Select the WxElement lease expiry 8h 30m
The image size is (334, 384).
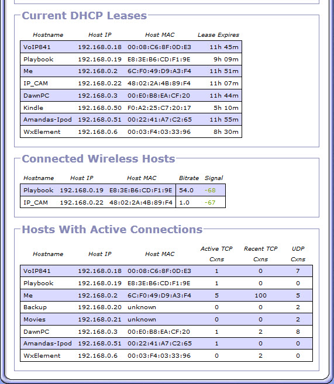(226, 132)
